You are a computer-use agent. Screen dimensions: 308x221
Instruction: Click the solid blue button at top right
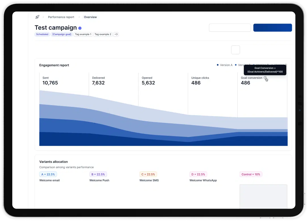pos(273,28)
